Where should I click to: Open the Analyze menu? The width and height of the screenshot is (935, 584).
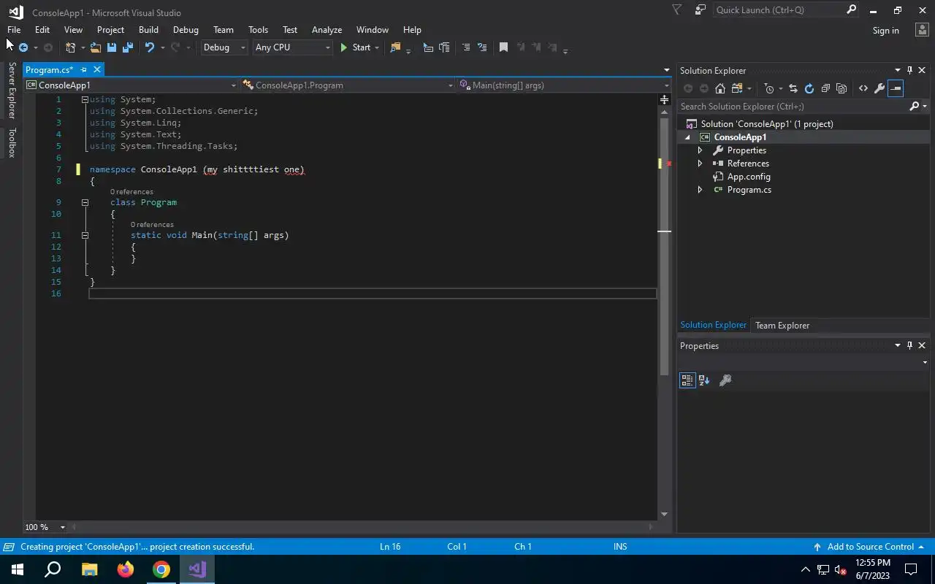pyautogui.click(x=327, y=30)
